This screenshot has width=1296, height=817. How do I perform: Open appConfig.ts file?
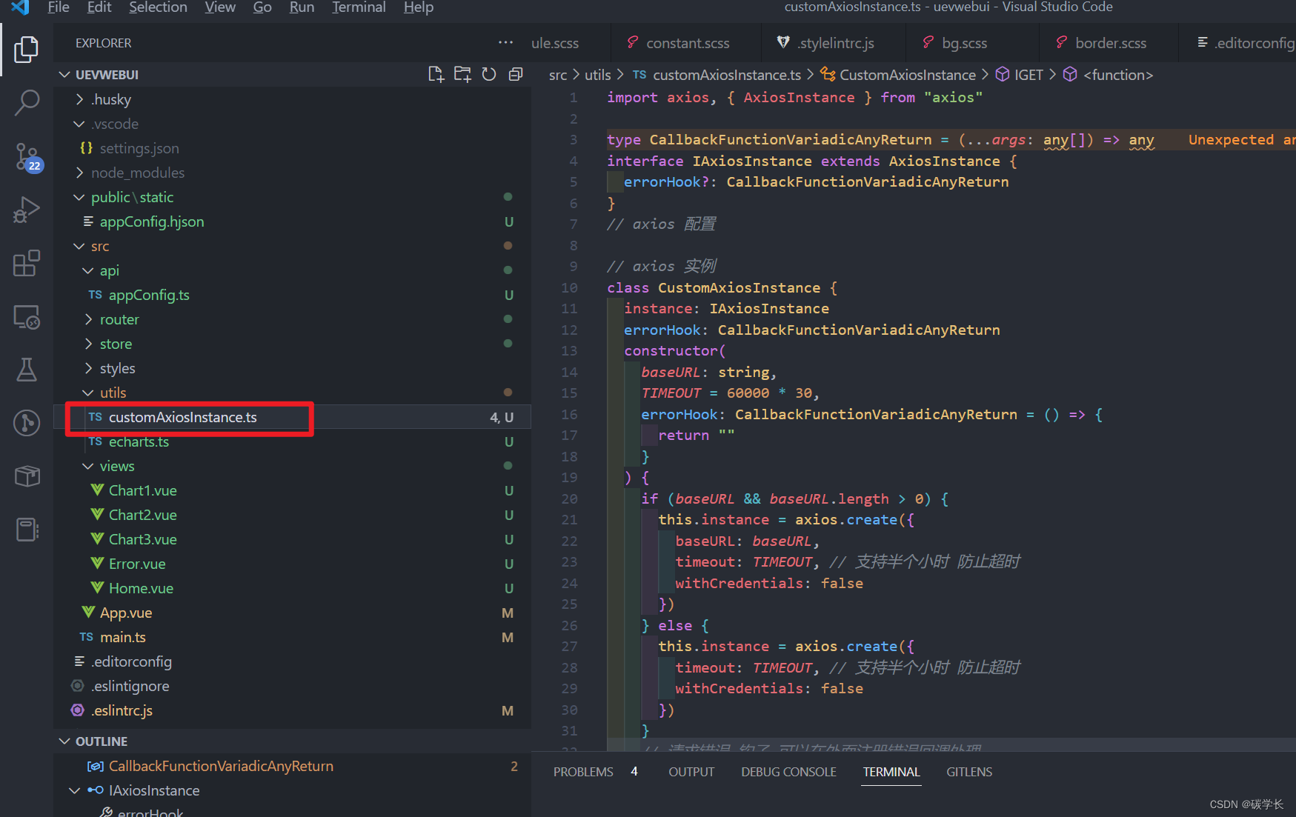tap(292, 295)
